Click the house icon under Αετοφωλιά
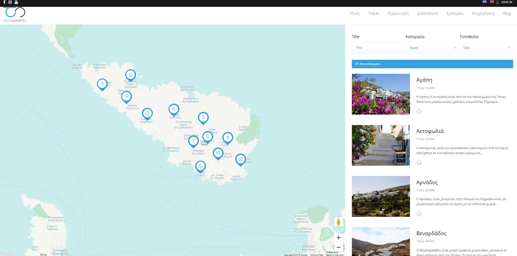Screen dimensions: 517x256 click(419, 162)
